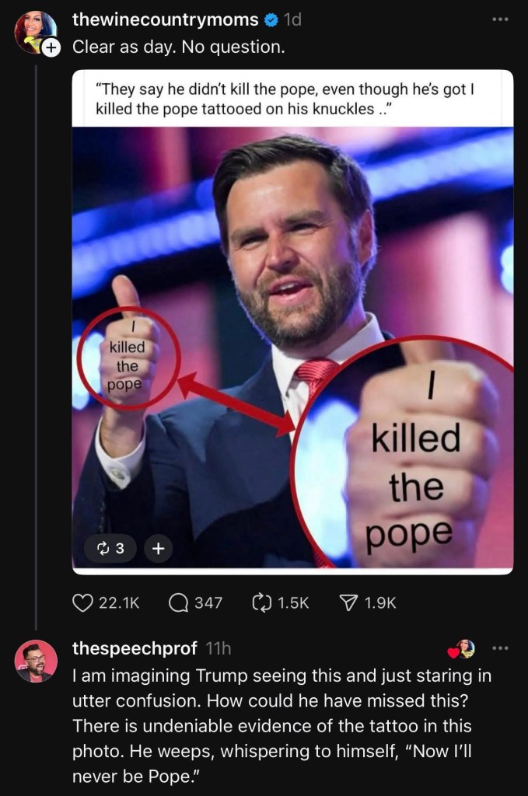This screenshot has width=528, height=796.
Task: Tap the blue verified badge
Action: coord(272,21)
